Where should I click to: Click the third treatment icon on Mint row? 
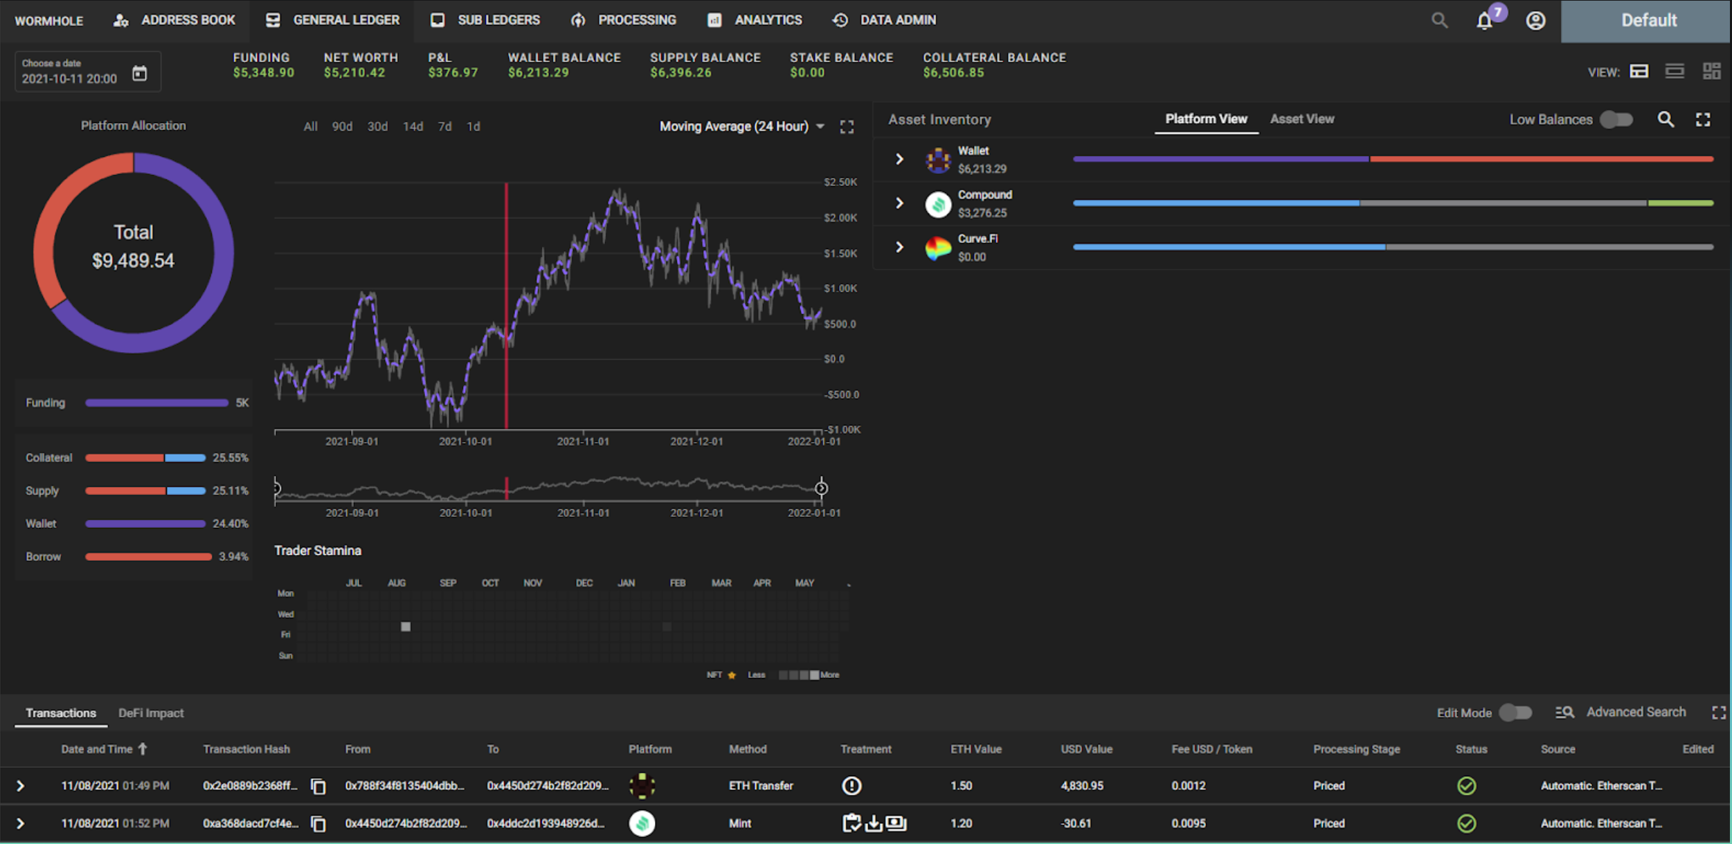pyautogui.click(x=896, y=823)
